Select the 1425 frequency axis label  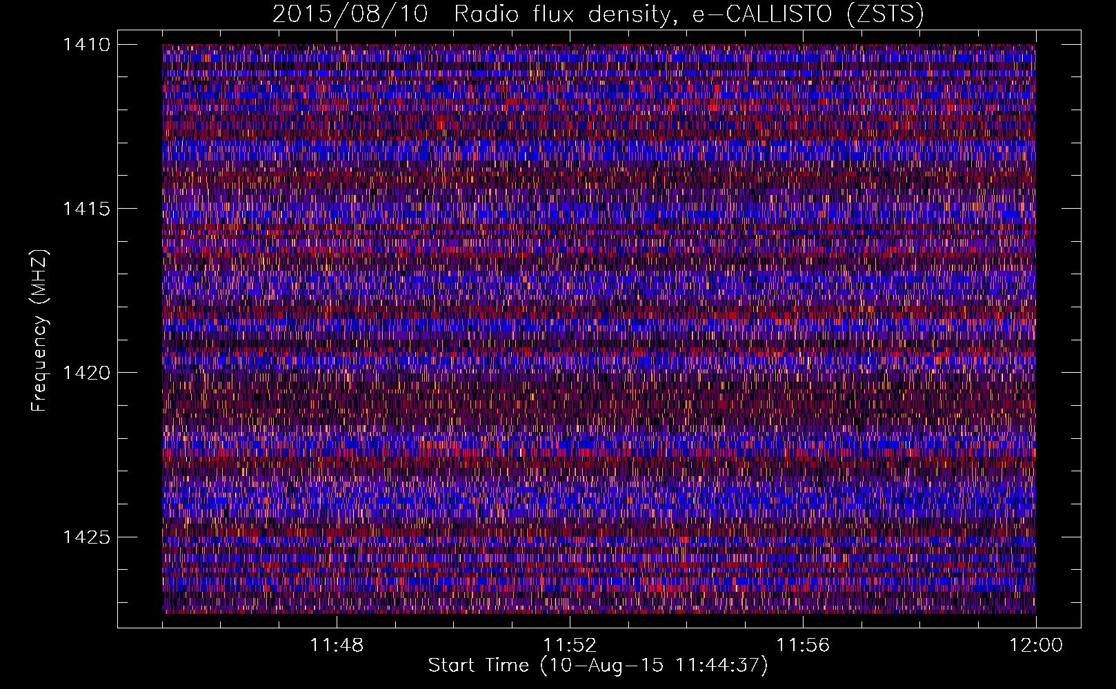coord(86,537)
